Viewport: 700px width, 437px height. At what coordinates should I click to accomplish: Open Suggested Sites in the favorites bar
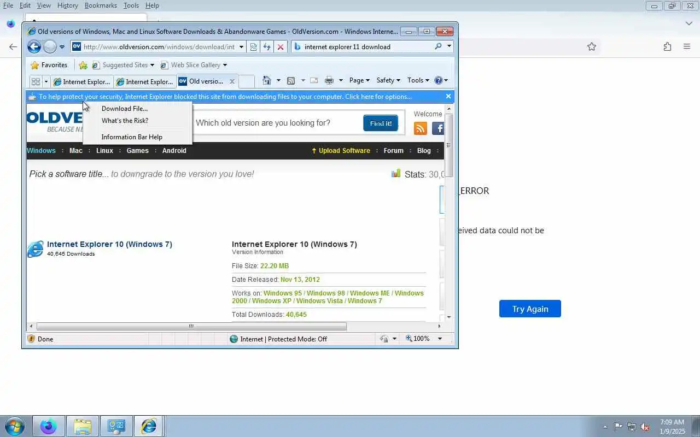[123, 65]
